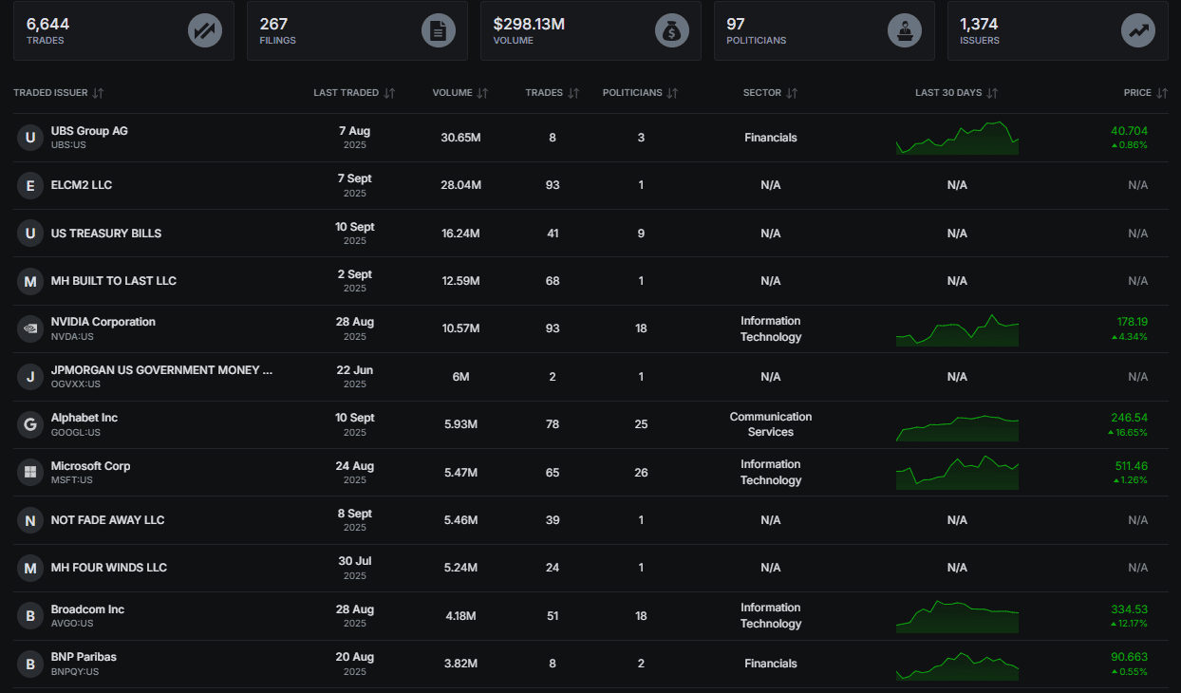Click the trades icon in stats card
The image size is (1181, 693).
point(203,30)
